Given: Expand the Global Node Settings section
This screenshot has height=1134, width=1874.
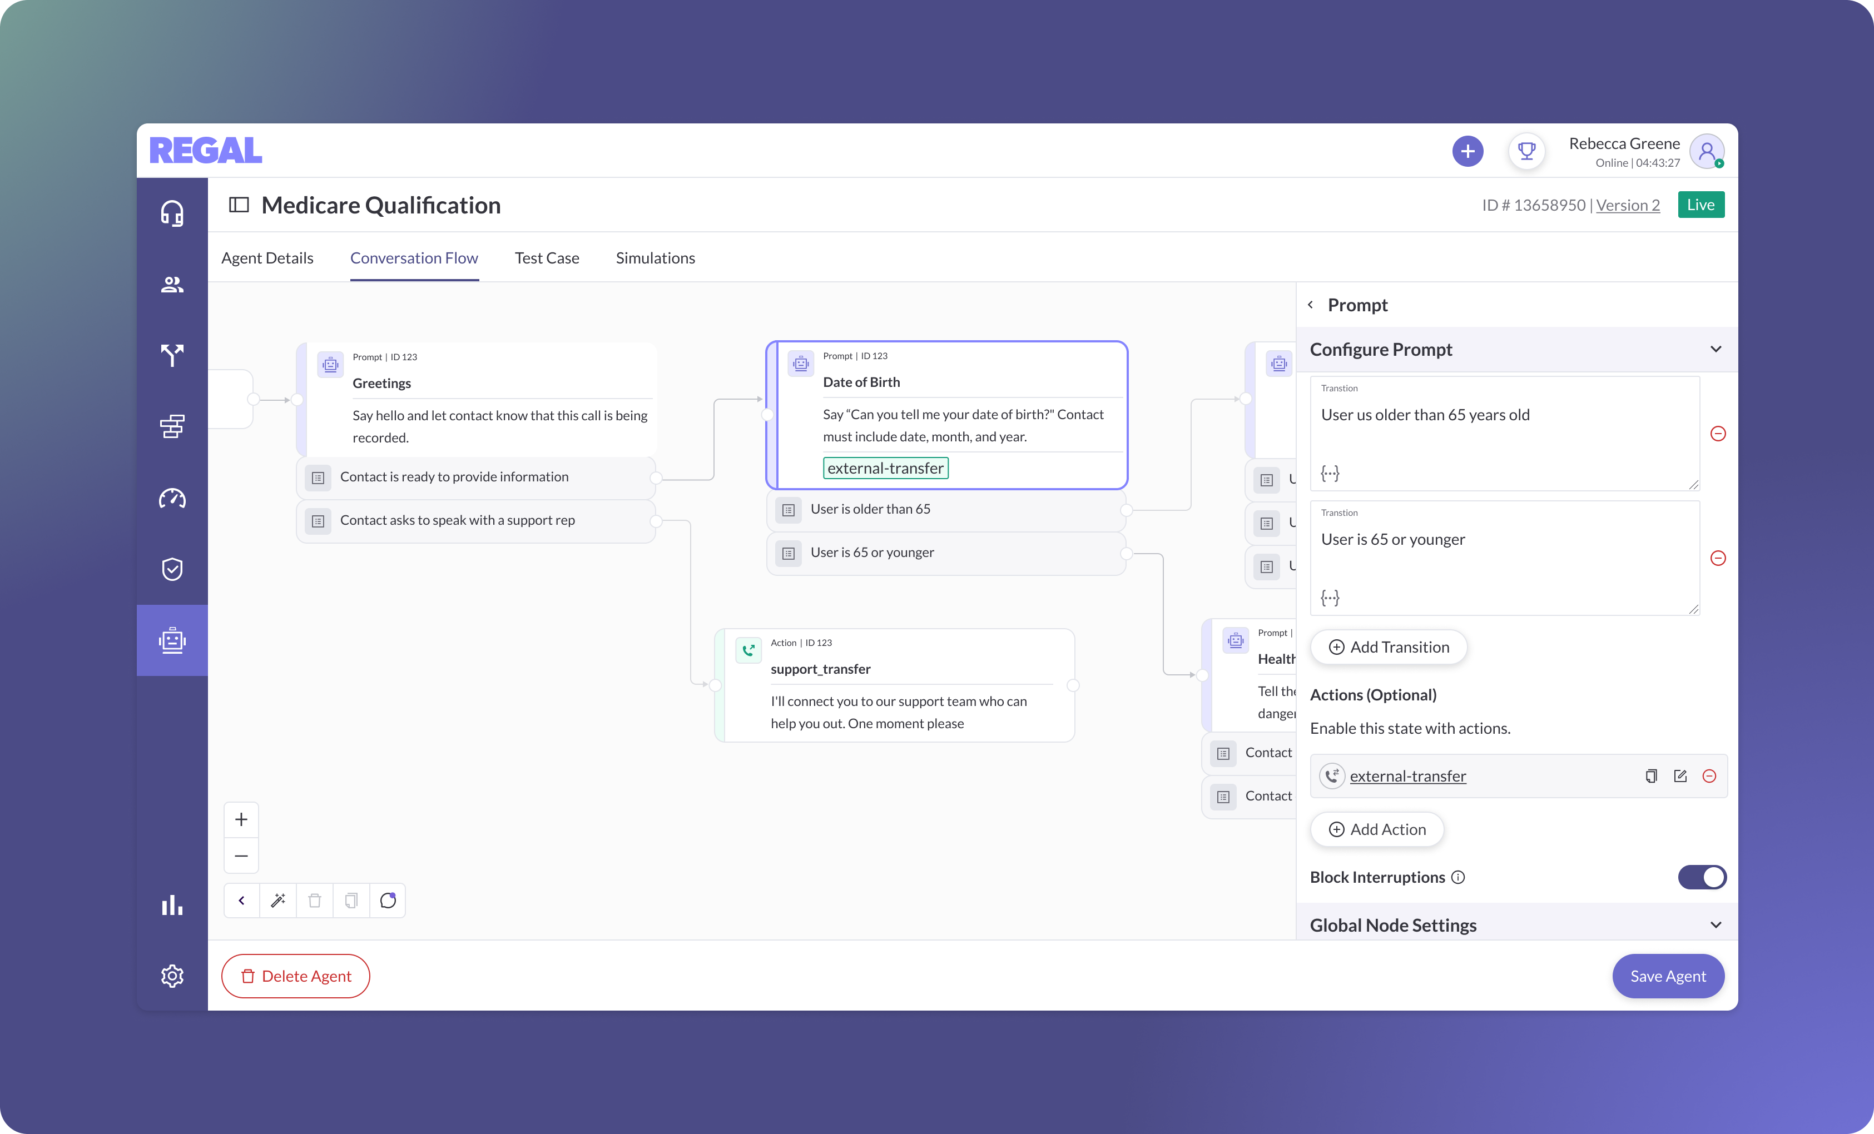Looking at the screenshot, I should [x=1715, y=925].
